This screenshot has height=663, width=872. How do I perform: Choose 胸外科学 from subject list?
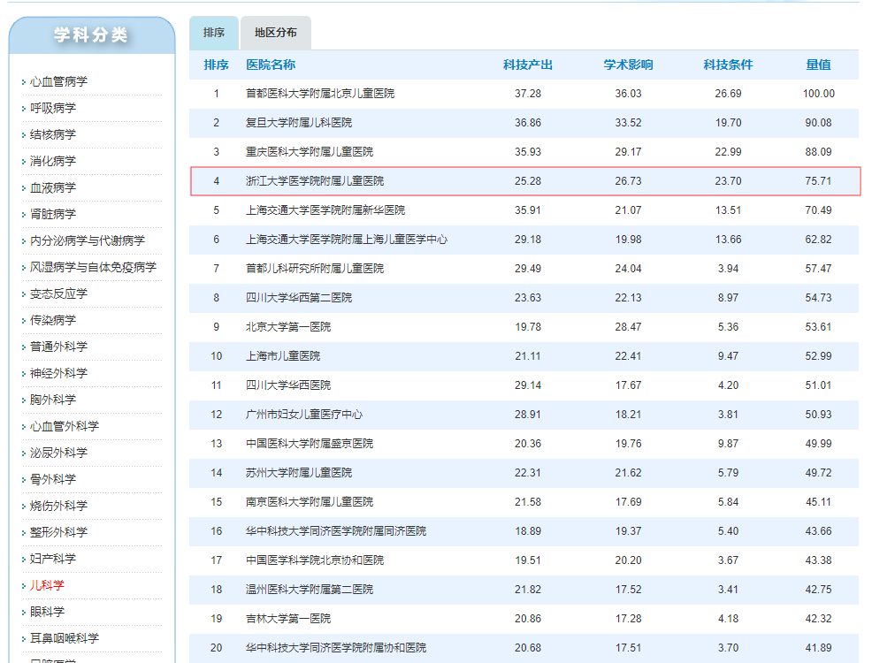pos(53,400)
